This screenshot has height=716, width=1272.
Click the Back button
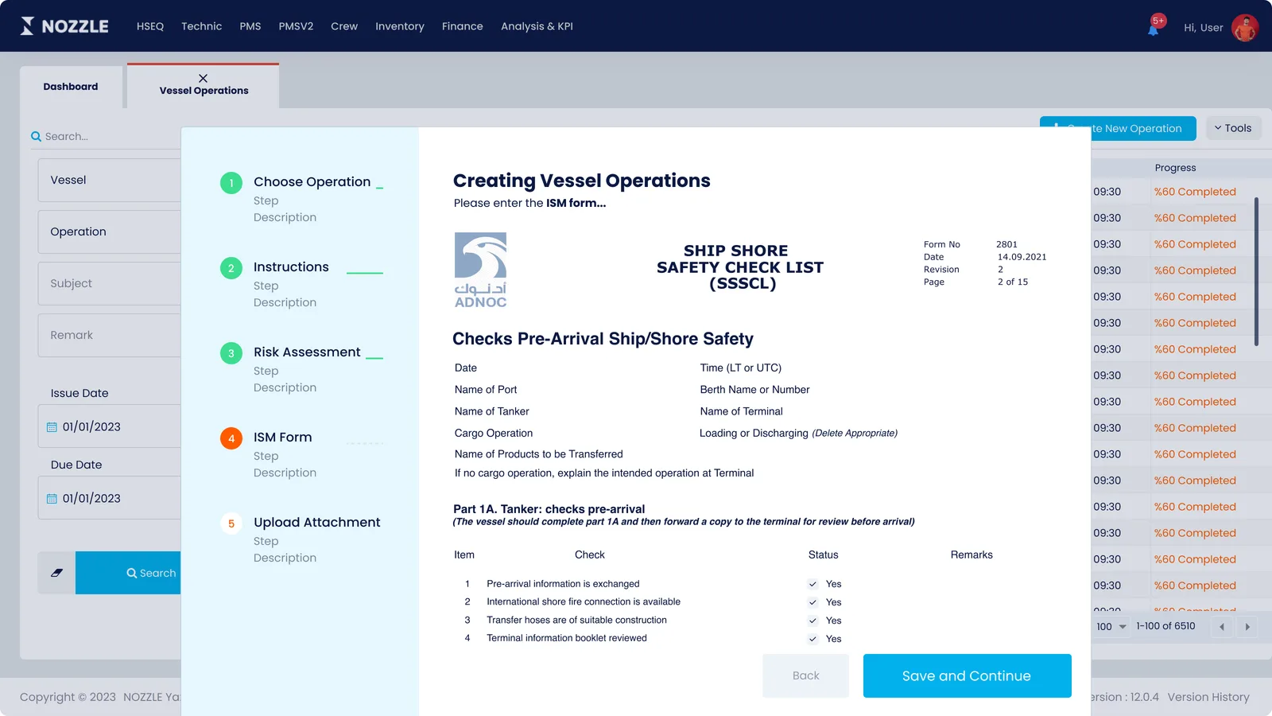point(805,675)
